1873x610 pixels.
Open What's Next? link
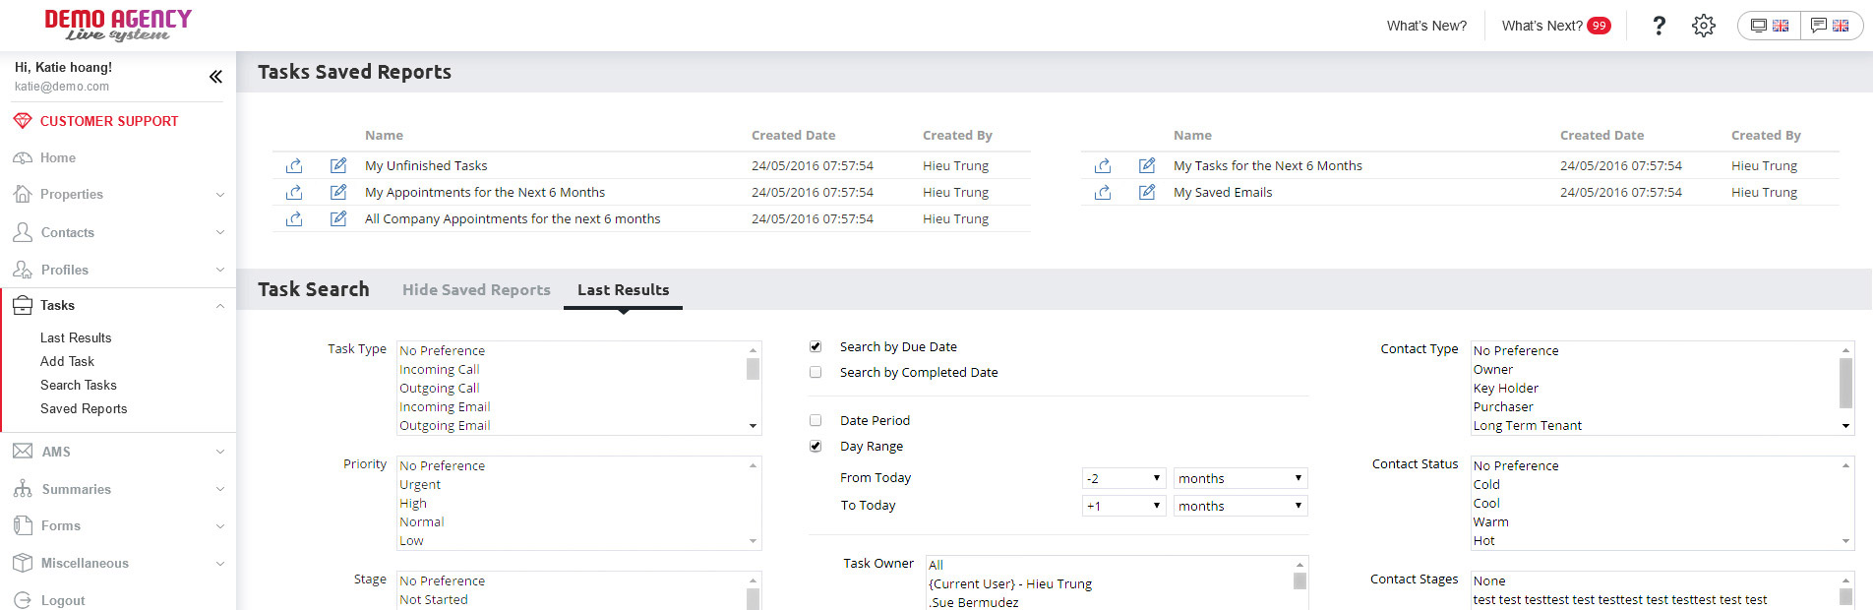click(x=1541, y=26)
